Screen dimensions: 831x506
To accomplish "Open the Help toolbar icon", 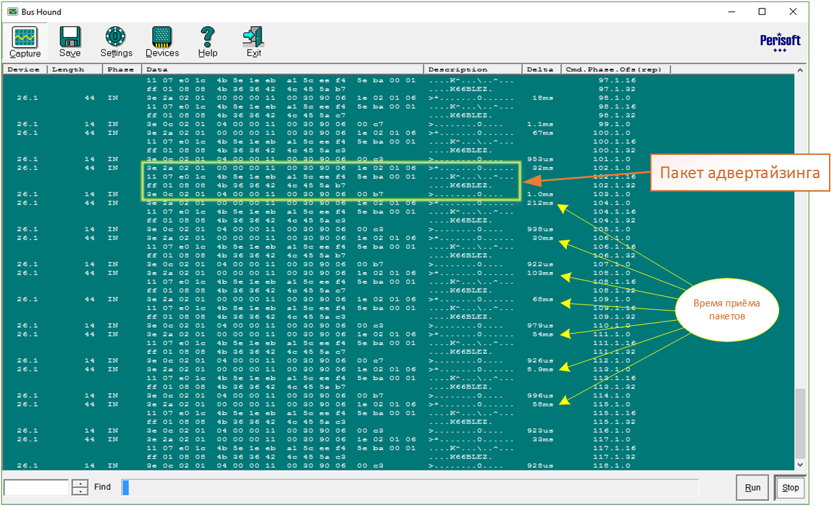I will (208, 43).
